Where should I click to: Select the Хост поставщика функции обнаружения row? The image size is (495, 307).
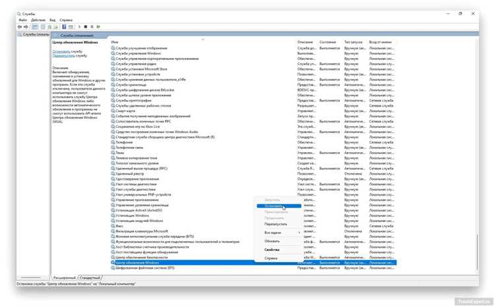click(x=253, y=252)
